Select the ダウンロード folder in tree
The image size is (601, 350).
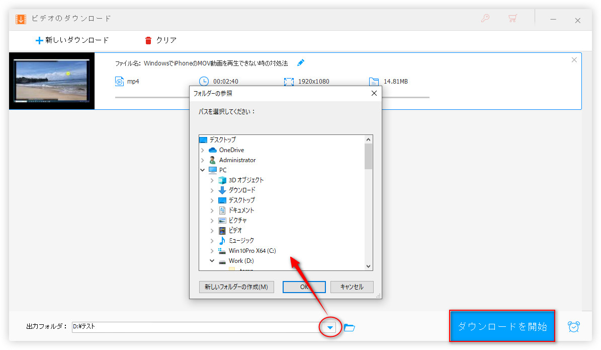[241, 190]
